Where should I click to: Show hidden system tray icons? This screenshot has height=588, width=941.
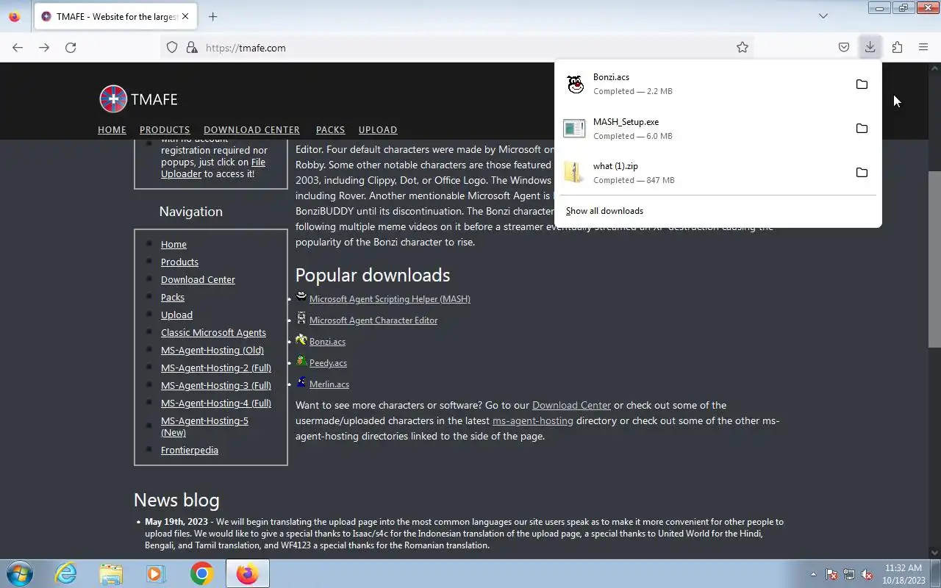813,574
